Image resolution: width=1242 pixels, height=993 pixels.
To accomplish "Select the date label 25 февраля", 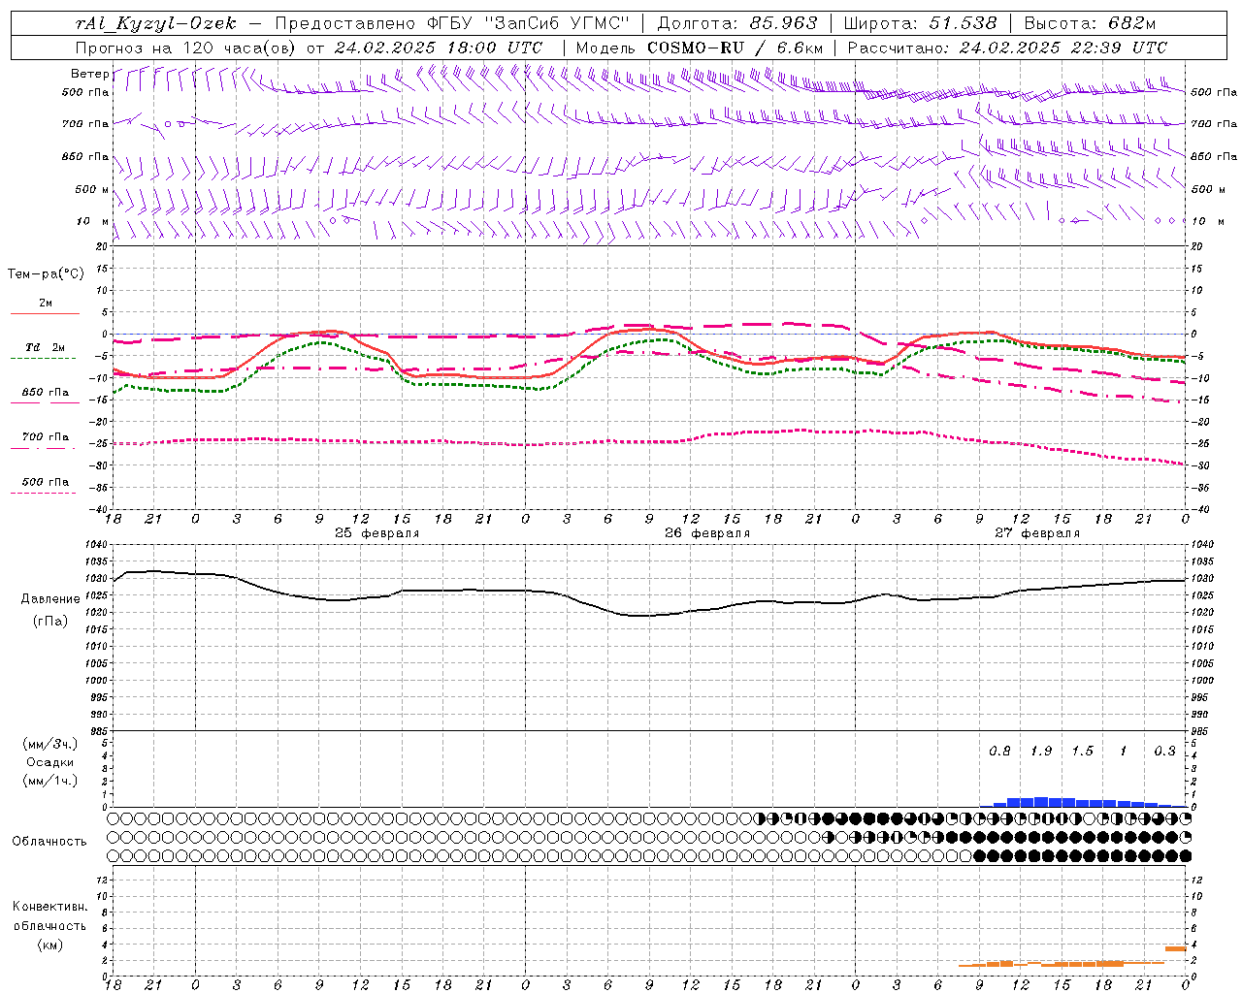I will point(377,533).
